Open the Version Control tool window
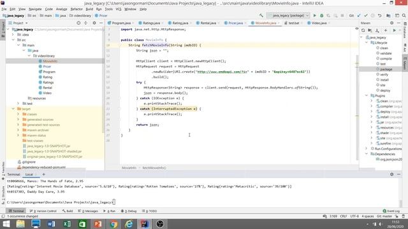This screenshot has height=229, width=408. click(43, 211)
